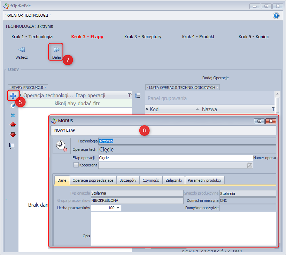This screenshot has height=255, width=286.
Task: Click the blue X delete stage icon
Action: pos(13,115)
